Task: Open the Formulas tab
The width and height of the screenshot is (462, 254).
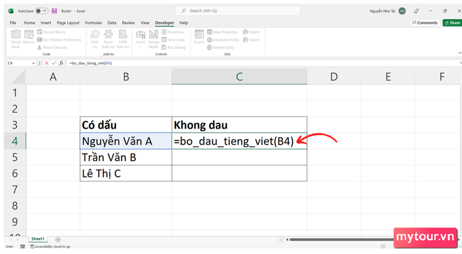Action: 94,22
